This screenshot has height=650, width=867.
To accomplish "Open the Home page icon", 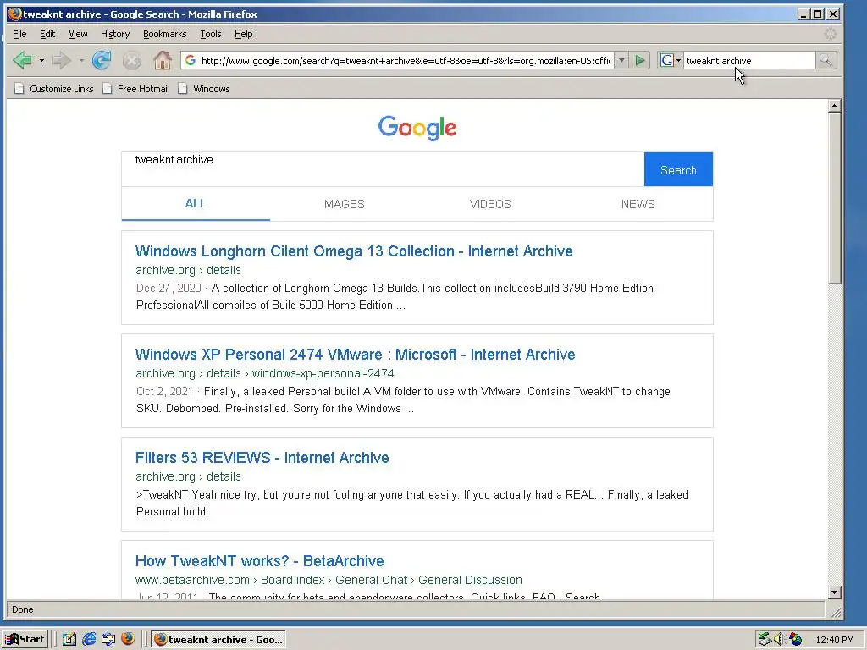I will pyautogui.click(x=162, y=60).
